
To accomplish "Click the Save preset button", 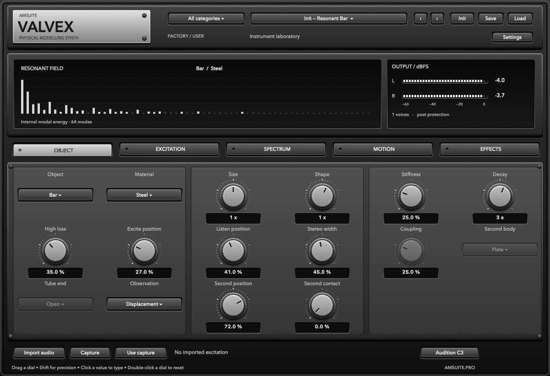I will point(490,19).
